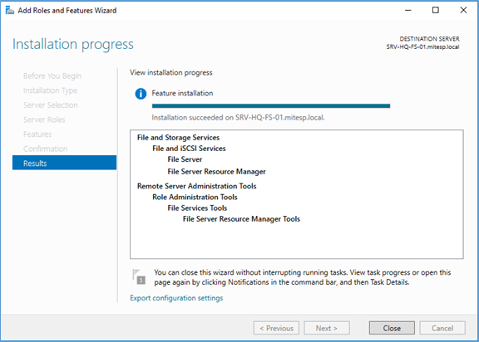The image size is (479, 342).
Task: Click the notifications flag icon
Action: click(139, 276)
